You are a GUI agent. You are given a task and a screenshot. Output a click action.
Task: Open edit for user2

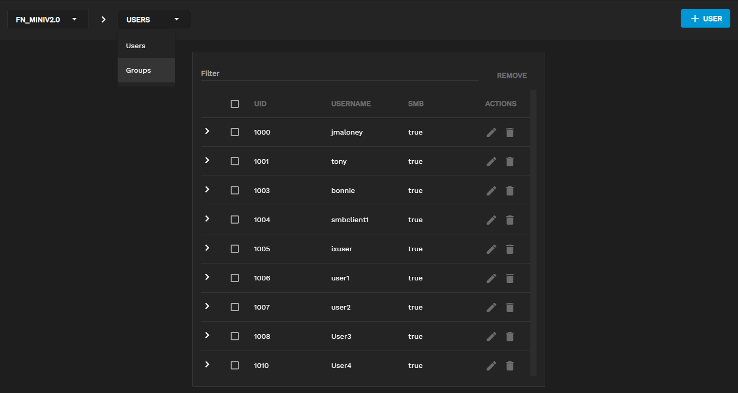(x=491, y=308)
